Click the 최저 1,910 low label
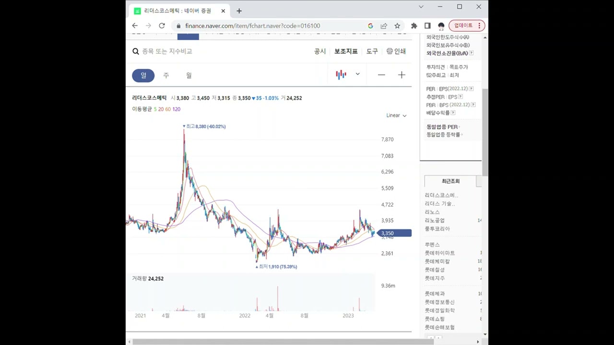614x345 pixels. [x=276, y=267]
